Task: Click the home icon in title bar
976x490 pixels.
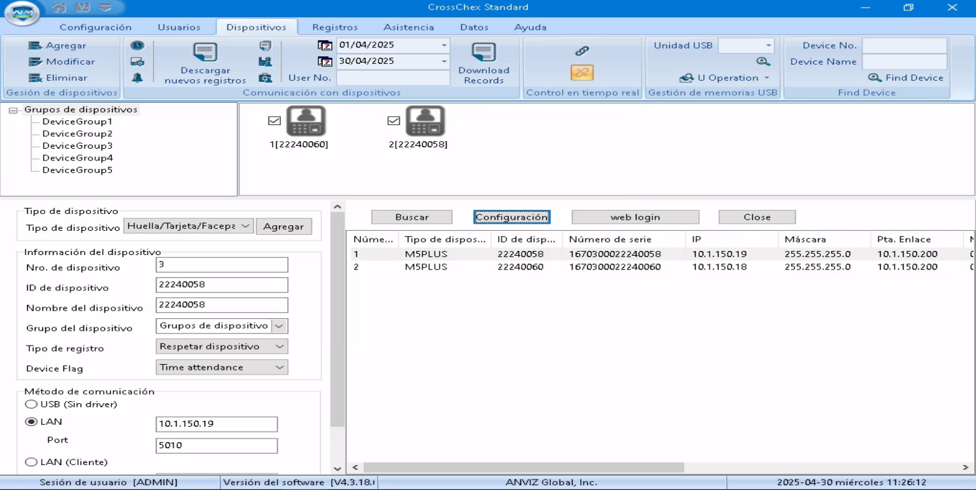Action: pos(60,8)
